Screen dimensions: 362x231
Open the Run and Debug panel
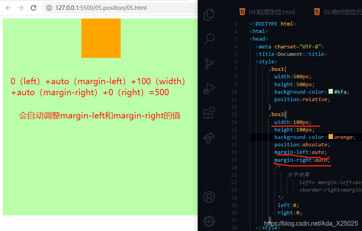pyautogui.click(x=209, y=88)
